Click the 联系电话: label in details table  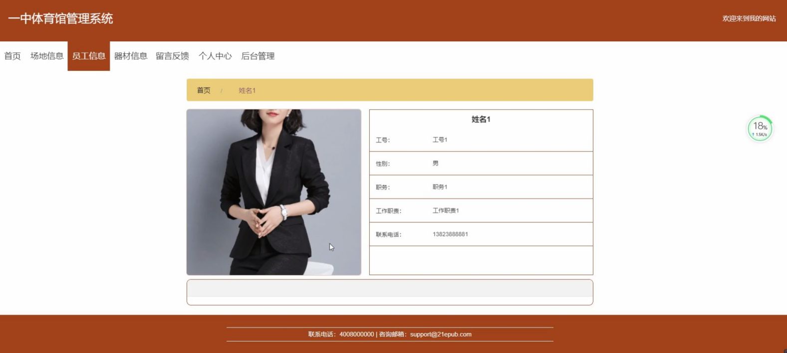pyautogui.click(x=389, y=234)
